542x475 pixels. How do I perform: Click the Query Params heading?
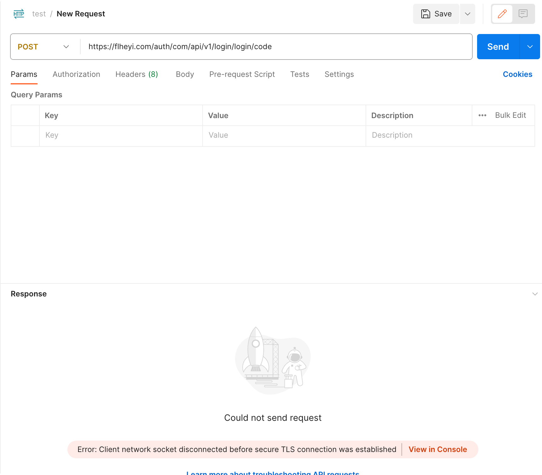coord(37,95)
